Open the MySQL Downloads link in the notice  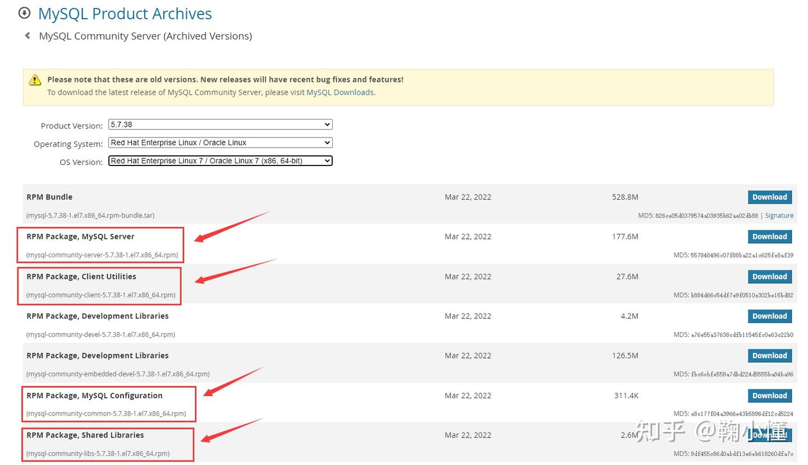[x=340, y=92]
